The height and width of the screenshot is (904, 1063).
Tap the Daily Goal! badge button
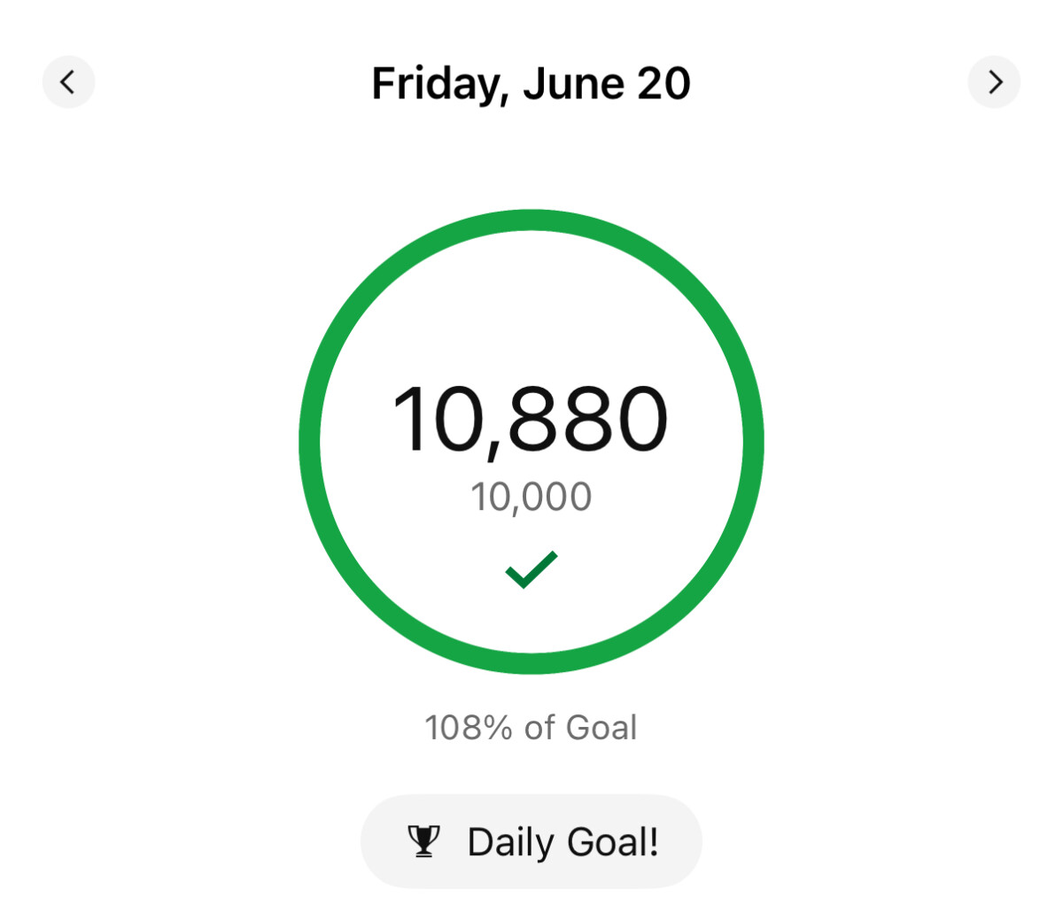coord(531,841)
